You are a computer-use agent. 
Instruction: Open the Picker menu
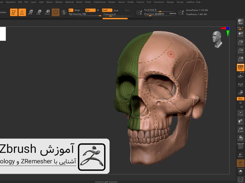tap(88, 2)
